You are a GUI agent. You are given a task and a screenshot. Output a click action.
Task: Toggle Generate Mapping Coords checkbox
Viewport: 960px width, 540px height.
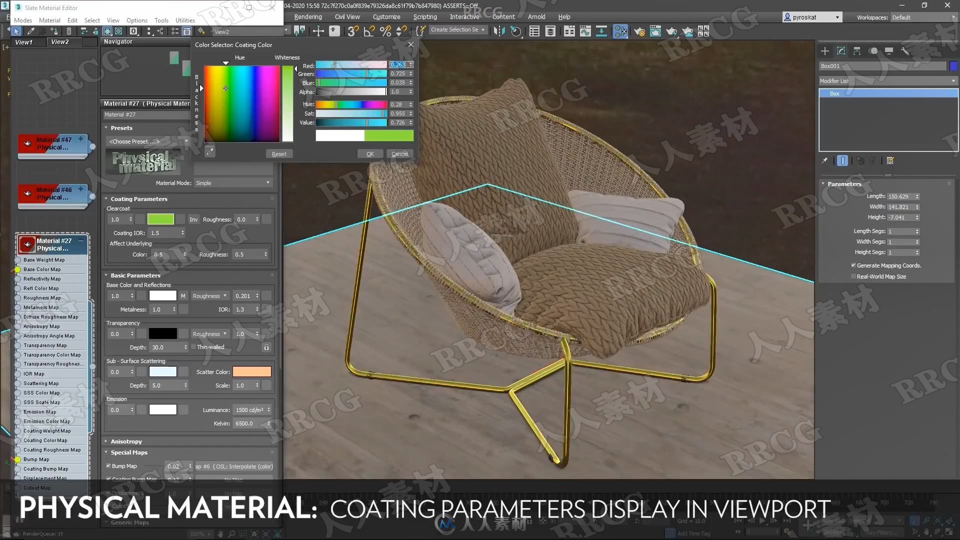click(x=853, y=265)
